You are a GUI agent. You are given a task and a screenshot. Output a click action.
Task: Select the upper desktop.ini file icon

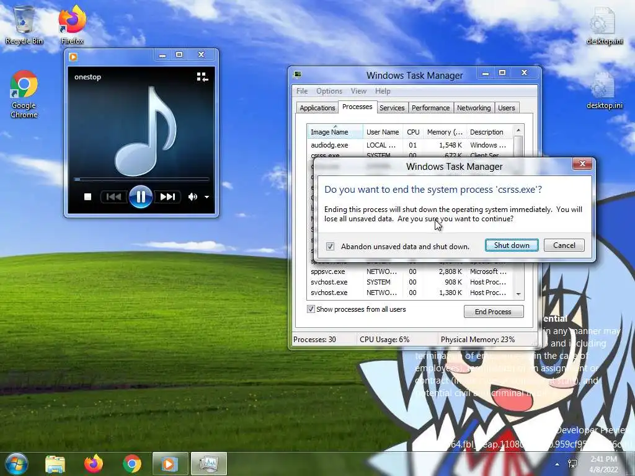(x=604, y=25)
